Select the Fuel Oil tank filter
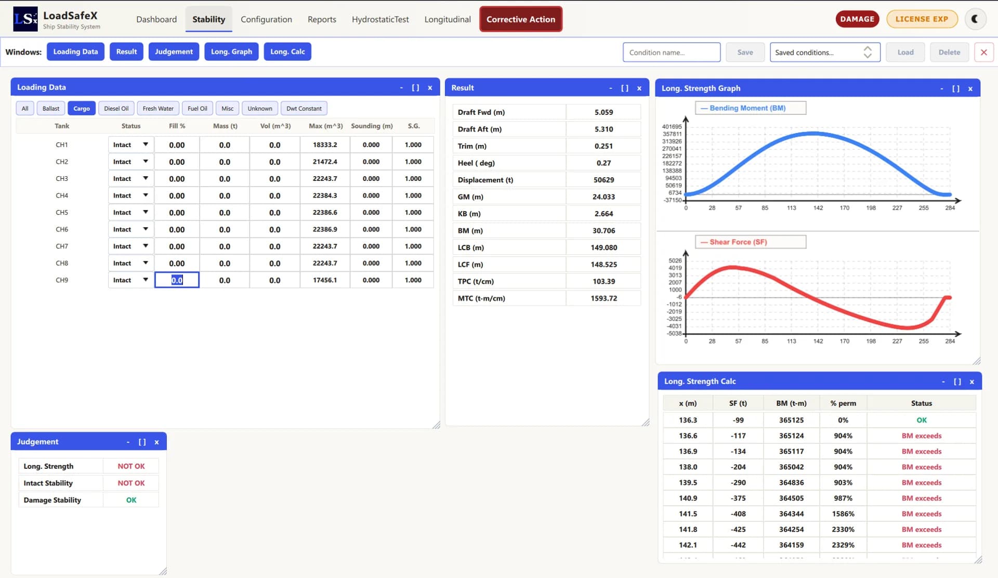The width and height of the screenshot is (998, 578). [198, 108]
